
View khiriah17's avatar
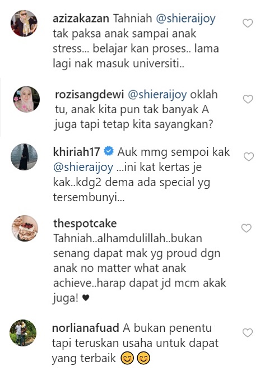[24, 157]
